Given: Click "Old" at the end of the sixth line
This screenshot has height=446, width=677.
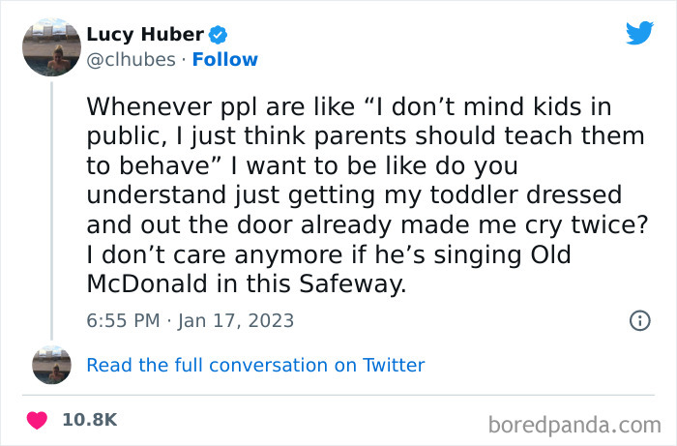Looking at the screenshot, I should click(575, 255).
